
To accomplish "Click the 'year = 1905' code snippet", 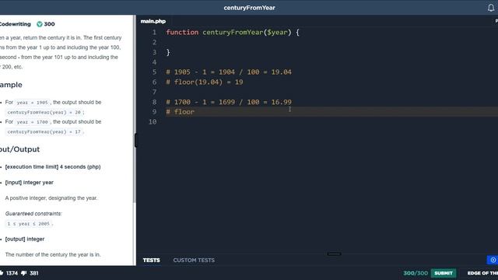I will pyautogui.click(x=32, y=103).
